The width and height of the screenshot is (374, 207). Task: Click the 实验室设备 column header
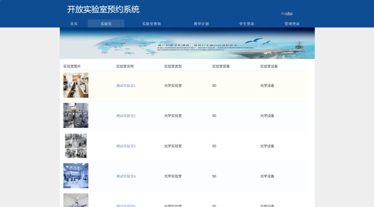(x=269, y=66)
